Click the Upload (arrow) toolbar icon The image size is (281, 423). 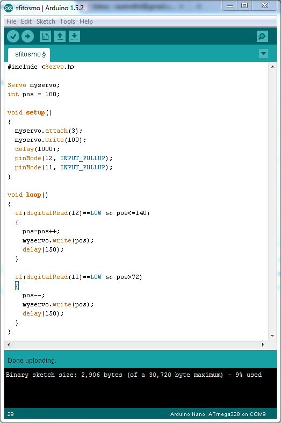tap(27, 36)
